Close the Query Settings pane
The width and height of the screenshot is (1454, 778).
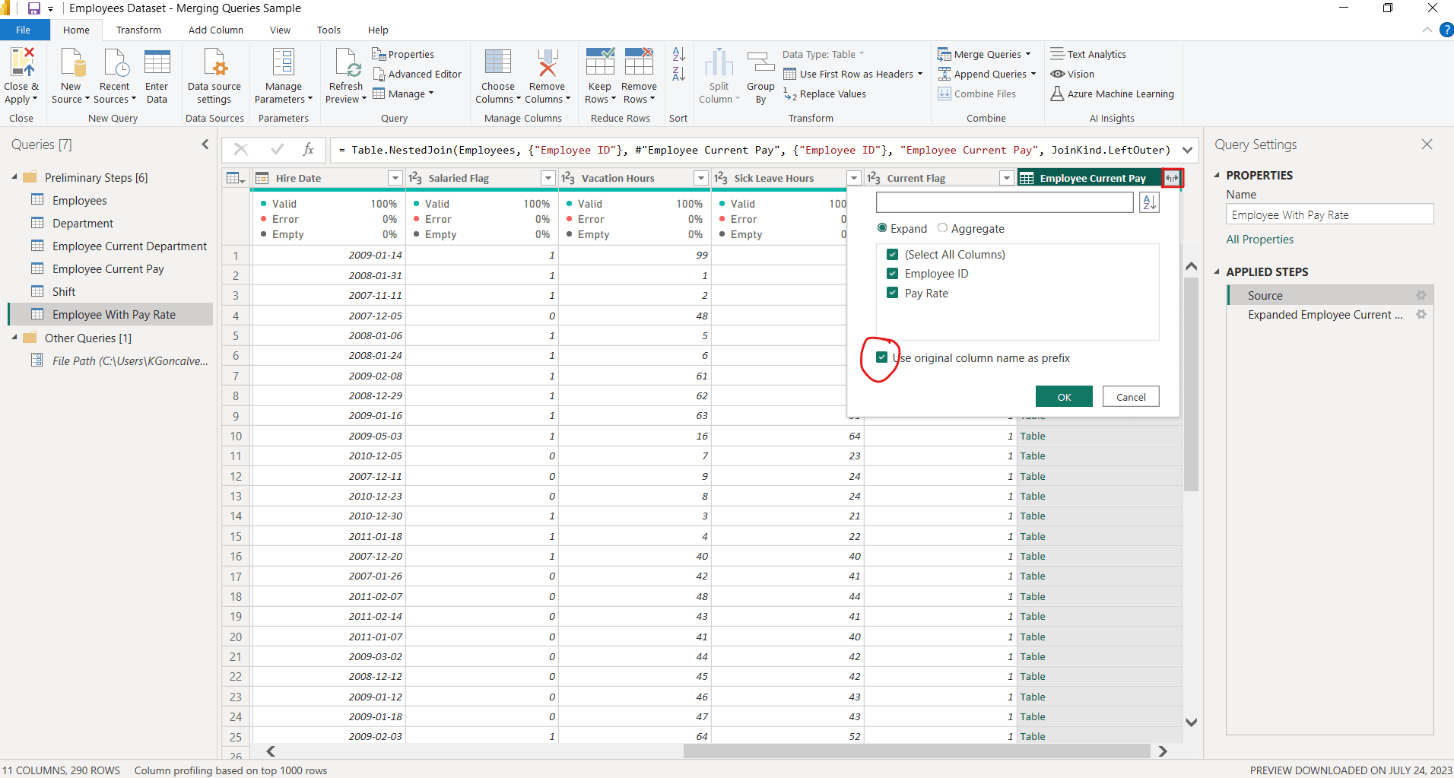[1427, 144]
